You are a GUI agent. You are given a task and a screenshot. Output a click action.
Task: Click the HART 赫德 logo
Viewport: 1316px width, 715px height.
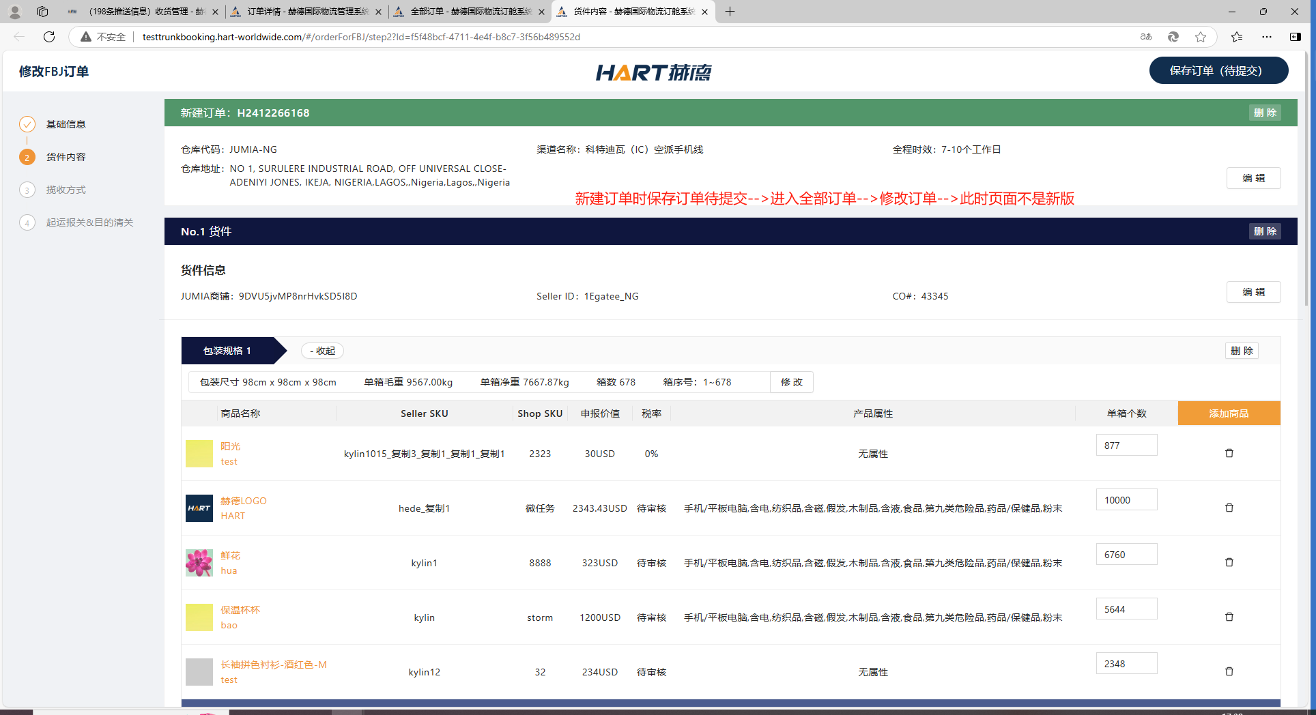click(x=653, y=72)
